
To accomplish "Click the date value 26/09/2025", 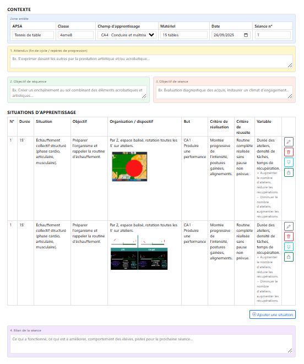I will pos(224,35).
